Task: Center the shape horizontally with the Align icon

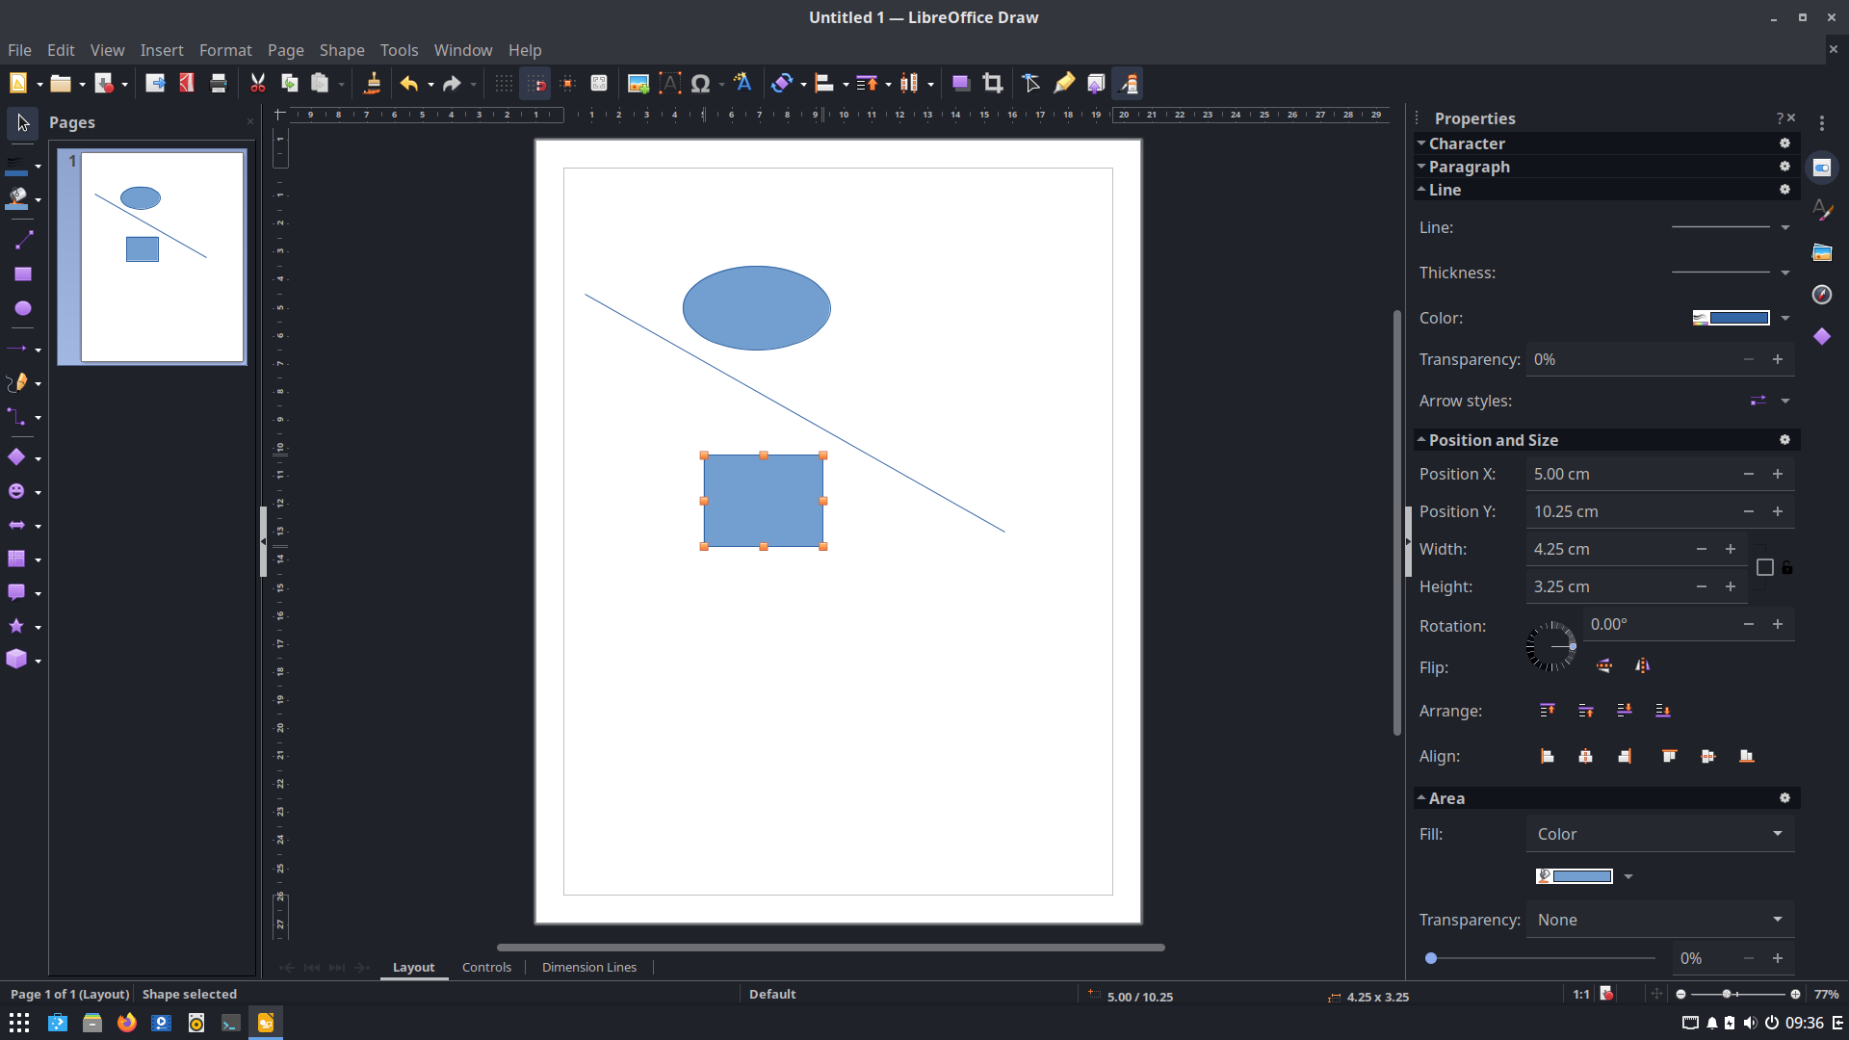Action: coord(1586,756)
